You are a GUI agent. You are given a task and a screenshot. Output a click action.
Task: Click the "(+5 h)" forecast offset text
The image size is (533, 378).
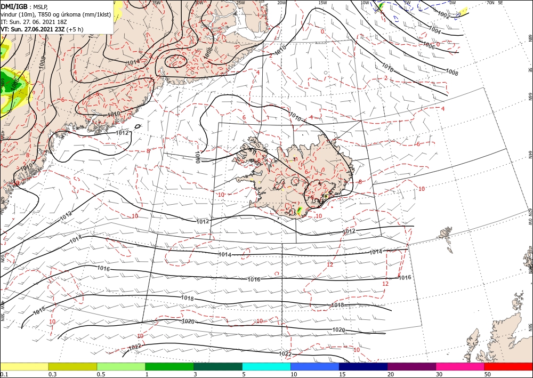point(75,29)
